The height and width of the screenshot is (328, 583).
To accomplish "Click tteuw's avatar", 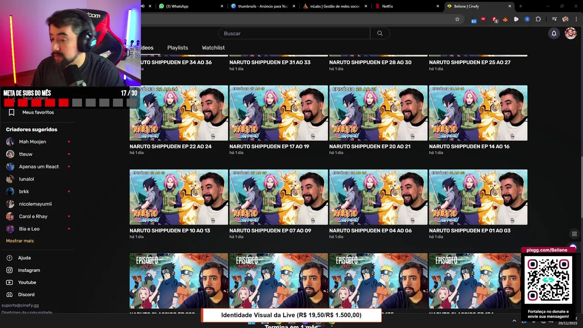I will point(10,154).
